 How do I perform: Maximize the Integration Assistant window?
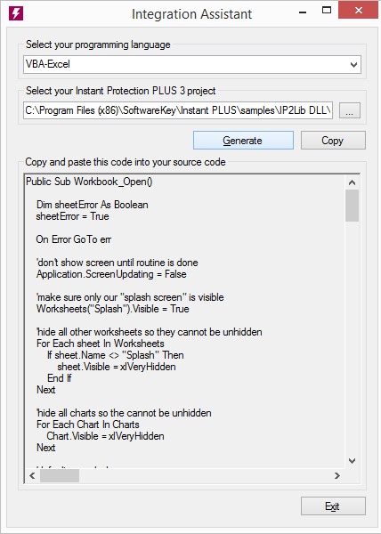tap(327, 10)
